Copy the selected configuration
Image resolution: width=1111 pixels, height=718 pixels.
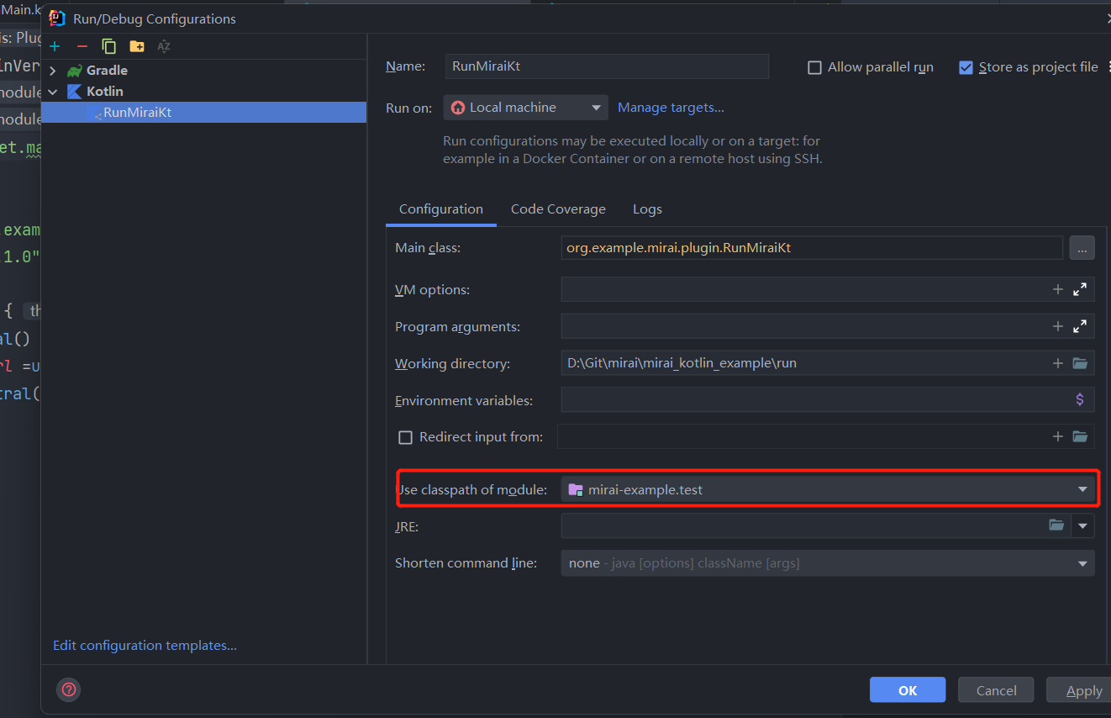point(108,46)
